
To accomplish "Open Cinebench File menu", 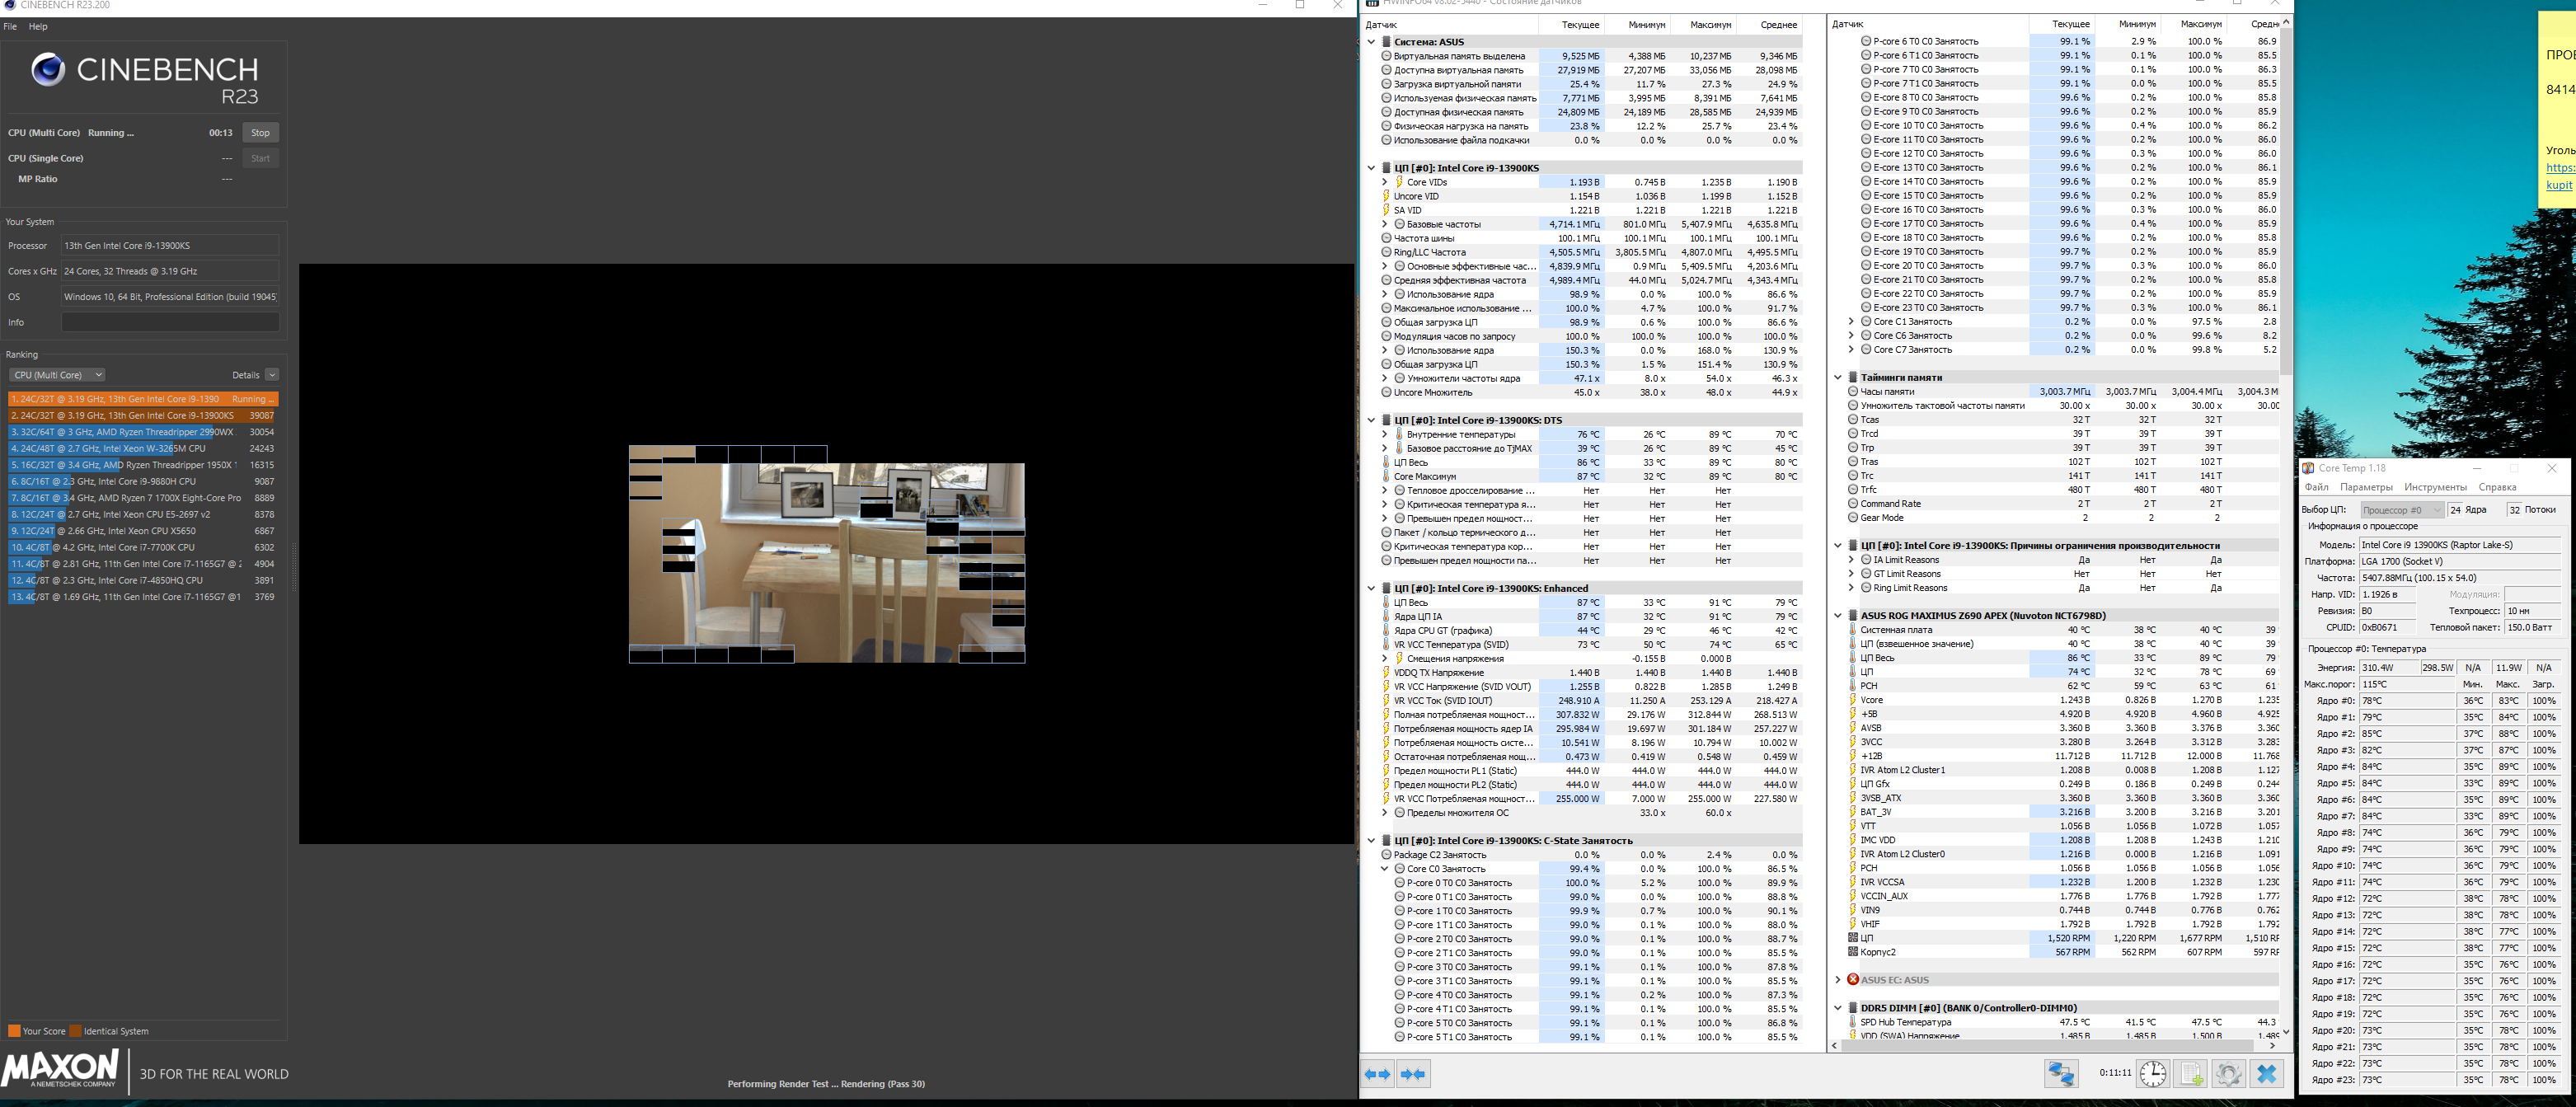I will click(x=10, y=27).
